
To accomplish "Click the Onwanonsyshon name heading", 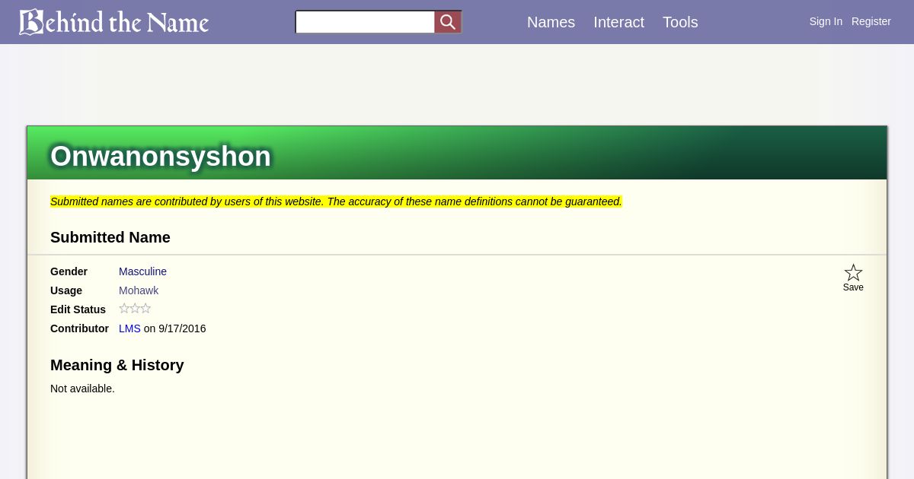I will tap(161, 156).
